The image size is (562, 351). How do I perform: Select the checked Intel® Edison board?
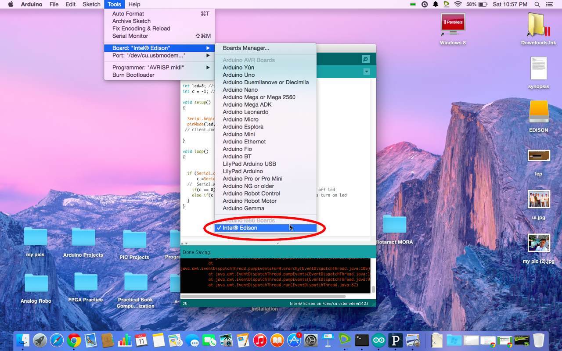click(x=266, y=228)
